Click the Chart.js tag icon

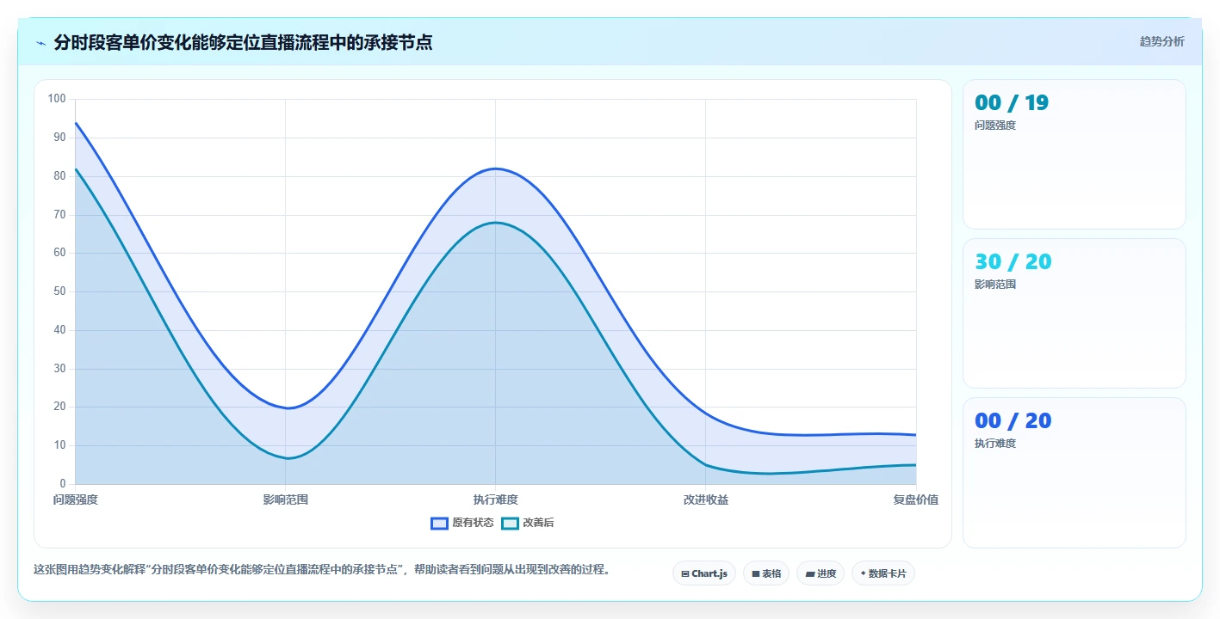click(x=685, y=573)
